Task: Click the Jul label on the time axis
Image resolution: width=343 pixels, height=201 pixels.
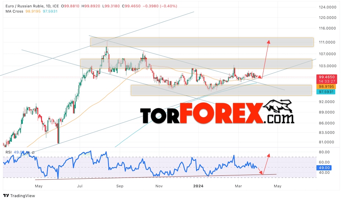Action: tap(80, 186)
